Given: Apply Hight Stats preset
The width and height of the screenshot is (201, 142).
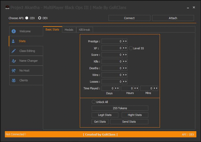Looking at the screenshot, I should [135, 115].
